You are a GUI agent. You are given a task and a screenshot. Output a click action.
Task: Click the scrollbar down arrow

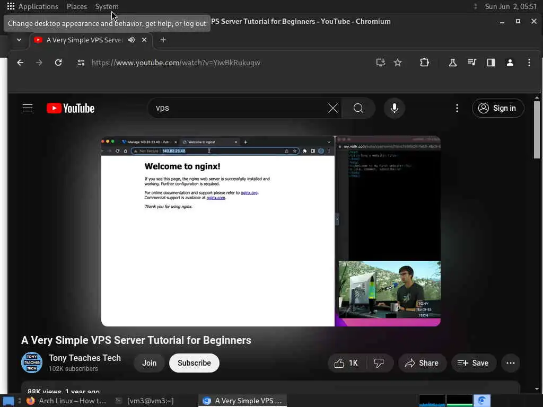[537, 389]
